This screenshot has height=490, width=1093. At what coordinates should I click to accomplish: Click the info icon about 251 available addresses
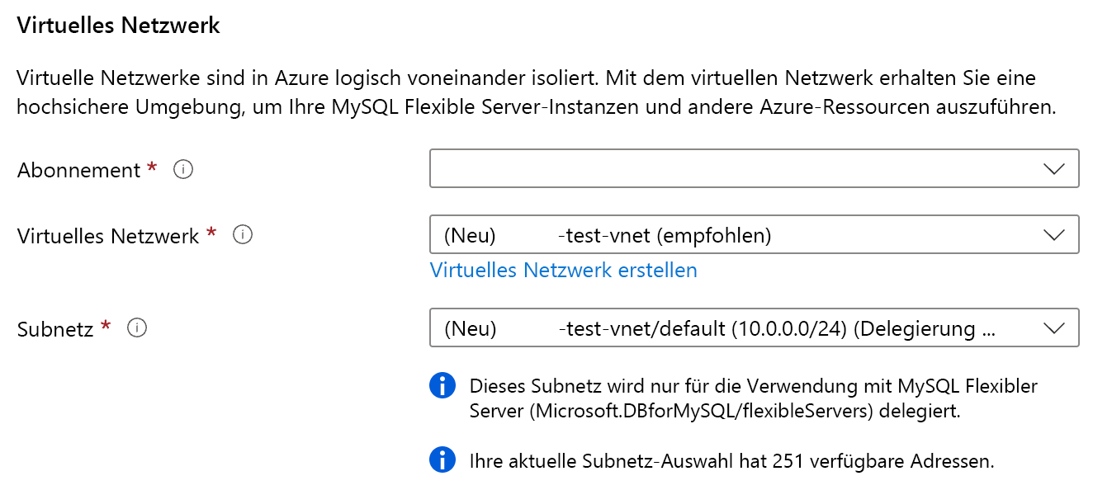click(442, 459)
